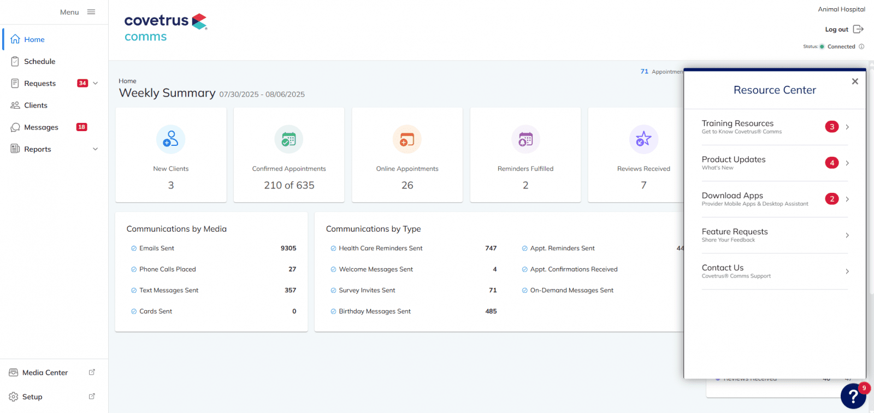Click the Online Appointments icon

[x=407, y=139]
